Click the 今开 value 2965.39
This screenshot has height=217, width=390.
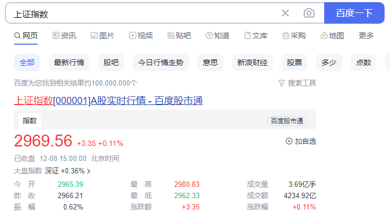point(70,184)
